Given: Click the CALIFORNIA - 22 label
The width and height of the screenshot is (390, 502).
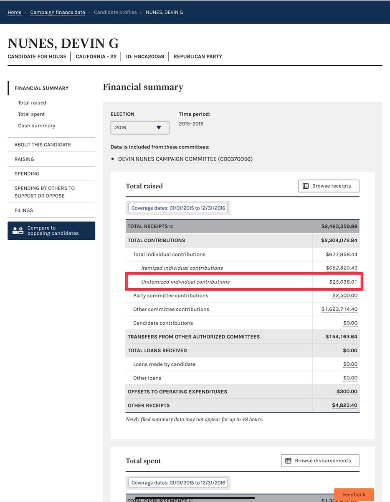Looking at the screenshot, I should point(96,56).
